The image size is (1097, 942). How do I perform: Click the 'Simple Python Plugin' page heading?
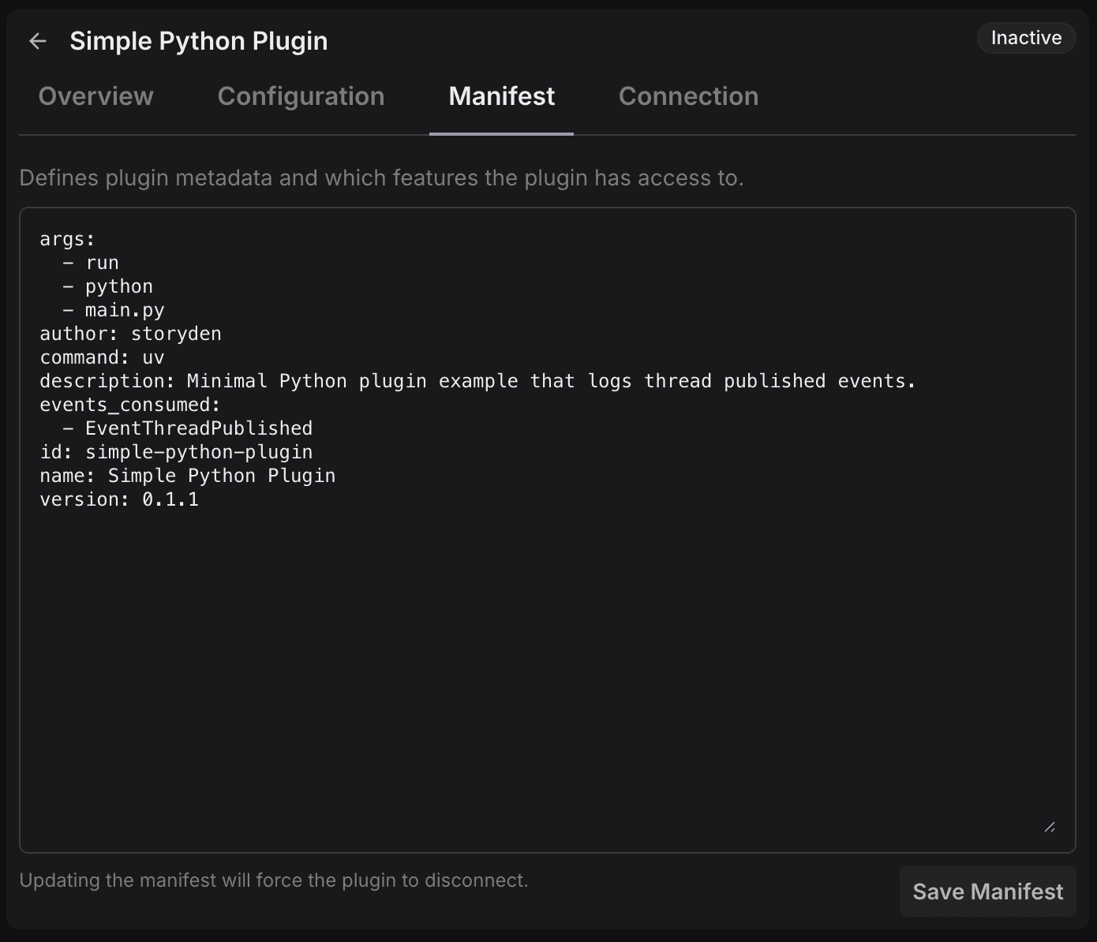[198, 41]
